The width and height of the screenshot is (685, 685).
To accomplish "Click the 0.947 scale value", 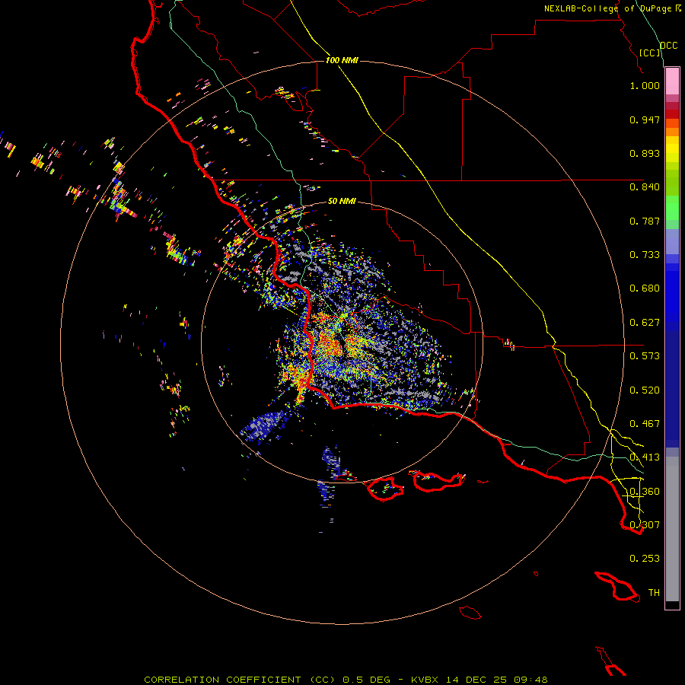I will coord(645,119).
